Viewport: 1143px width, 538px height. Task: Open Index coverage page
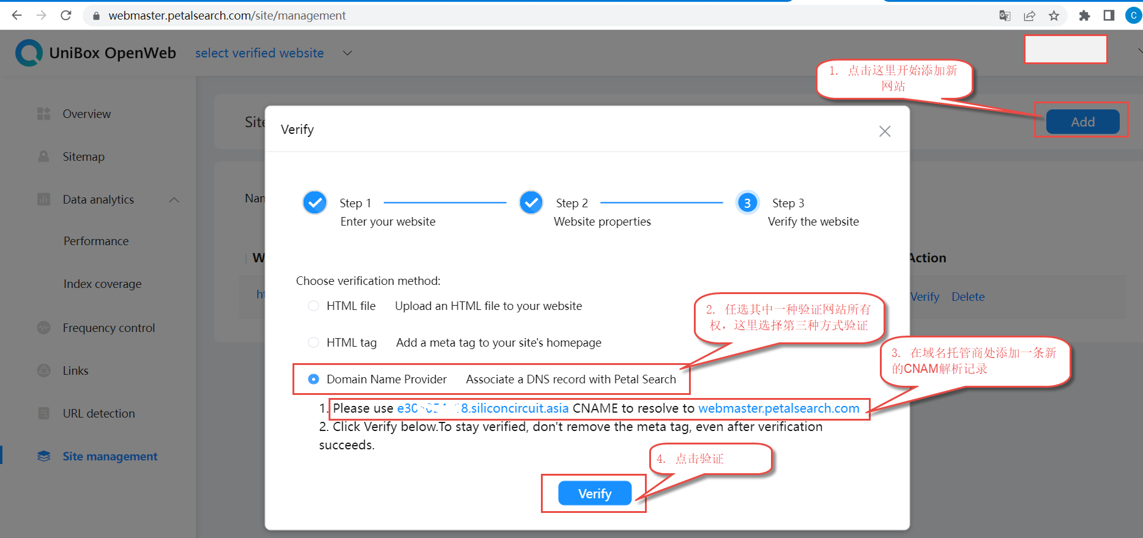[102, 284]
